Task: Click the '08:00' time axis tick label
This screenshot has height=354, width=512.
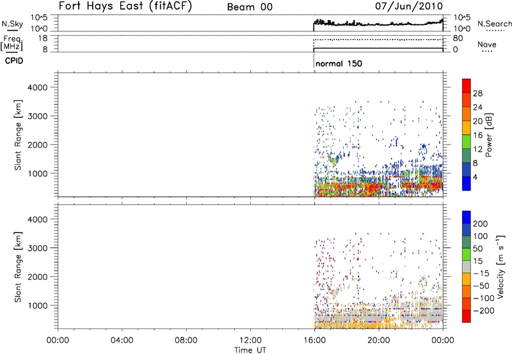Action: (x=186, y=341)
